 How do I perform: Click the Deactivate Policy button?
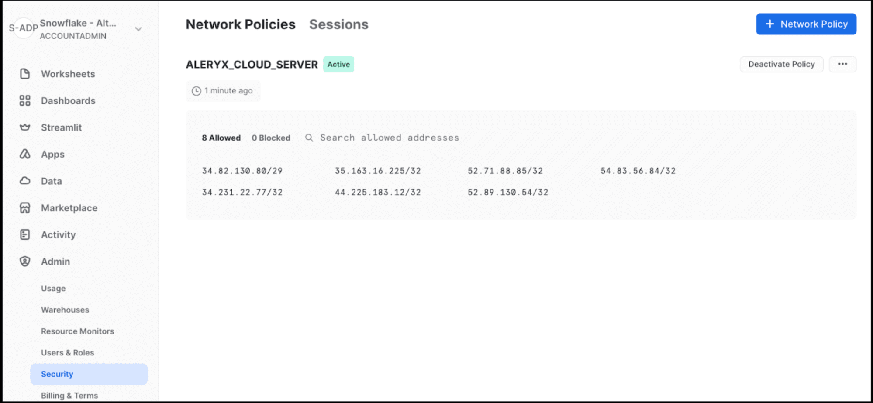tap(781, 64)
